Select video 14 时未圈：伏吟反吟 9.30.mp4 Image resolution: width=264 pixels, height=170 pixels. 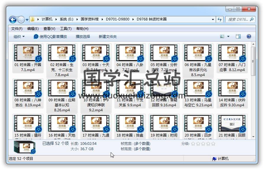pos(232,94)
